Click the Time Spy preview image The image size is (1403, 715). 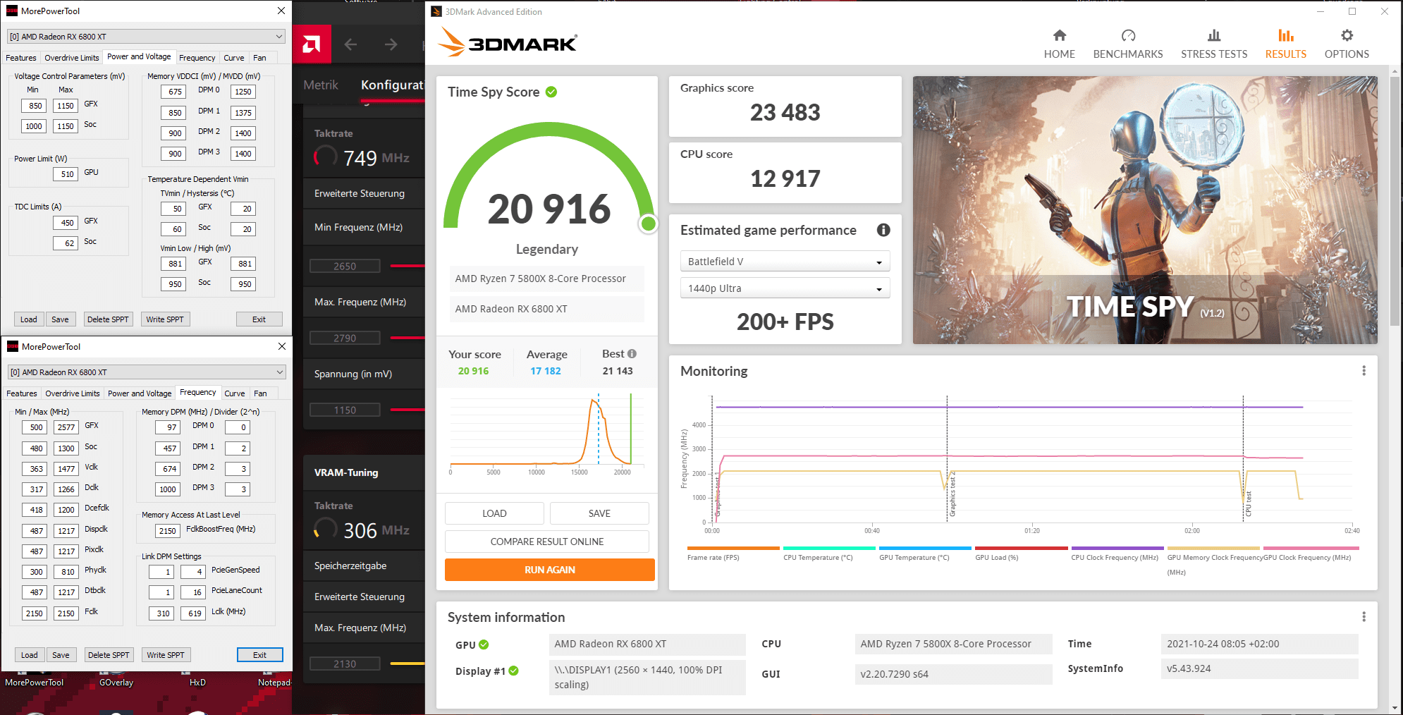(x=1145, y=210)
